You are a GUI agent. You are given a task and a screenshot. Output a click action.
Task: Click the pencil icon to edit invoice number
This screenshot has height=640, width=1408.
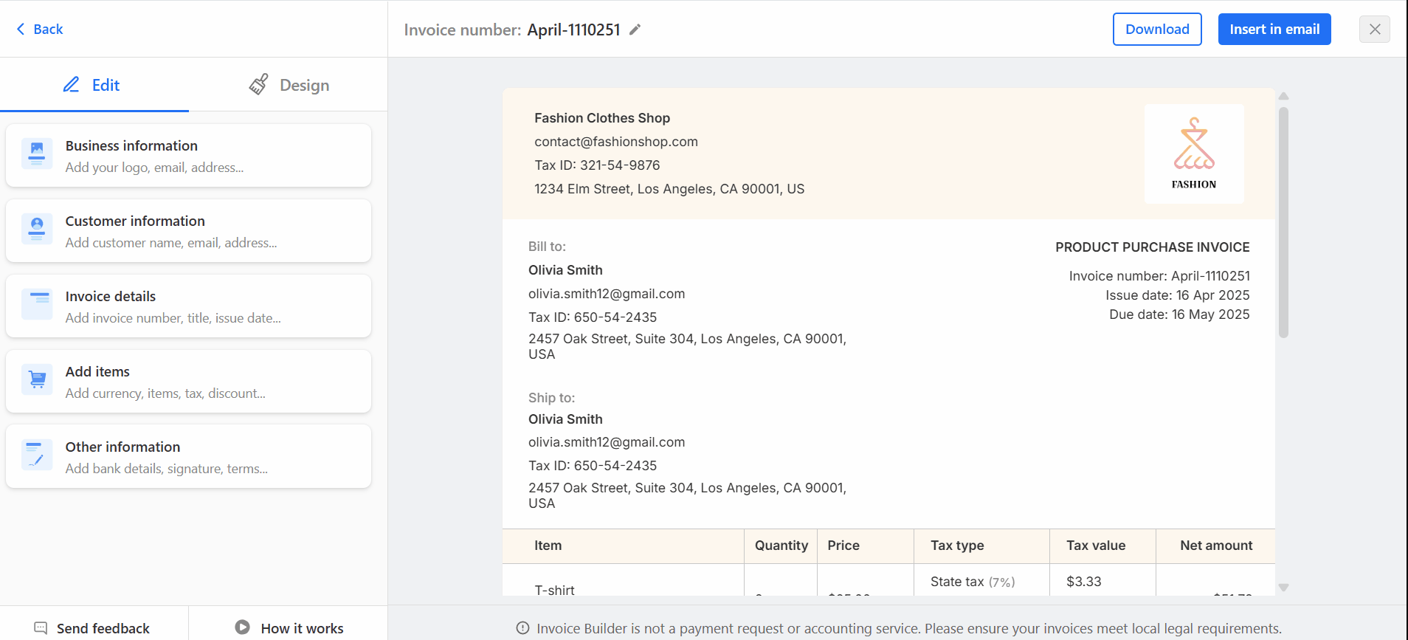pyautogui.click(x=635, y=30)
